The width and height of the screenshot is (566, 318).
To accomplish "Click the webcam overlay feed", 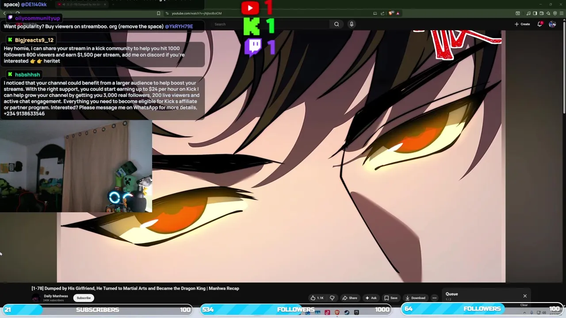I will tap(76, 166).
